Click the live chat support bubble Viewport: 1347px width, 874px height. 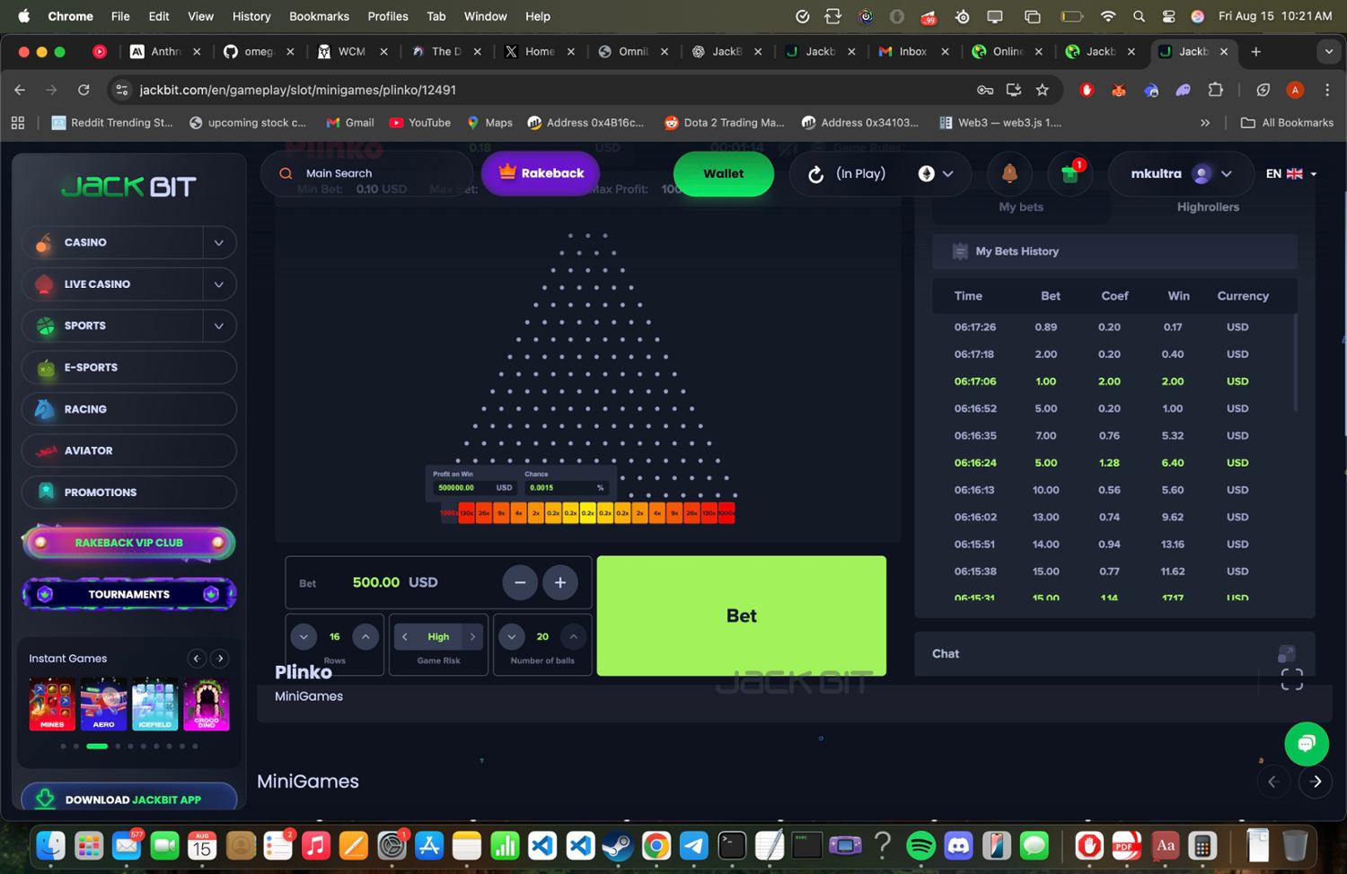(1306, 743)
